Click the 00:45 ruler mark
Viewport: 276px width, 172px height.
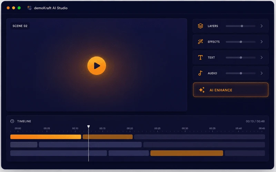[262, 128]
